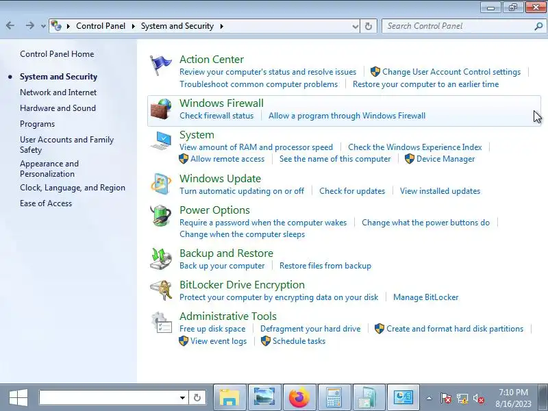The width and height of the screenshot is (548, 411).
Task: Click the Control Panel taskbar button
Action: pos(403,397)
